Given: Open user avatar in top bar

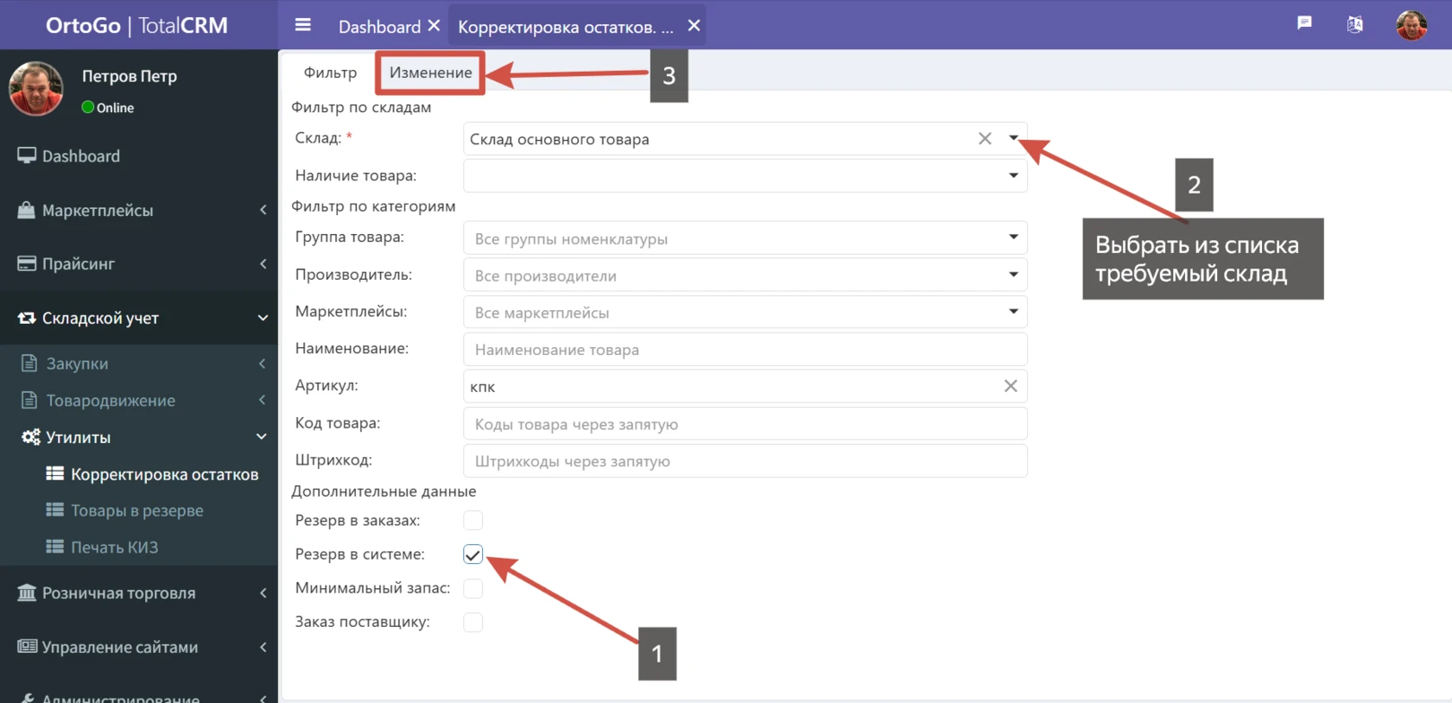Looking at the screenshot, I should pos(1411,25).
